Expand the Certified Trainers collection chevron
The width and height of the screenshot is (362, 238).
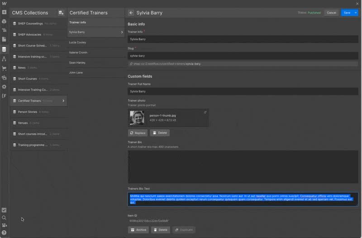63,101
